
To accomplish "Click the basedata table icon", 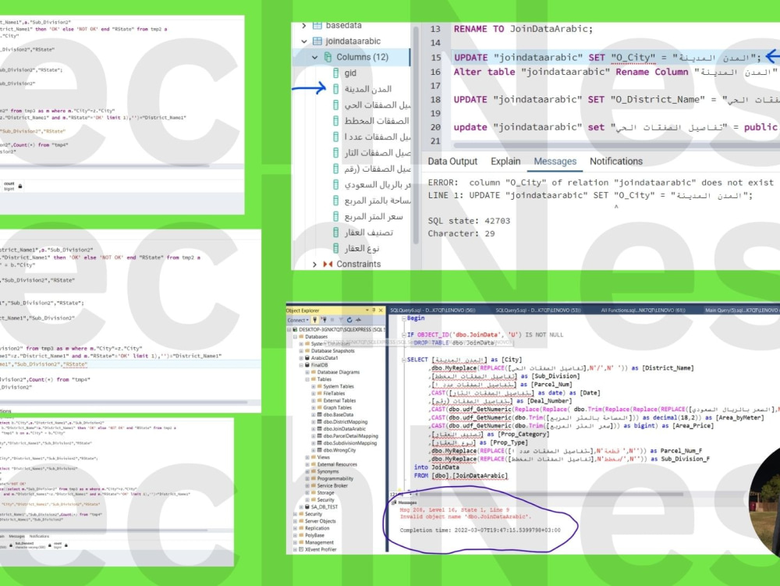I will pyautogui.click(x=317, y=26).
